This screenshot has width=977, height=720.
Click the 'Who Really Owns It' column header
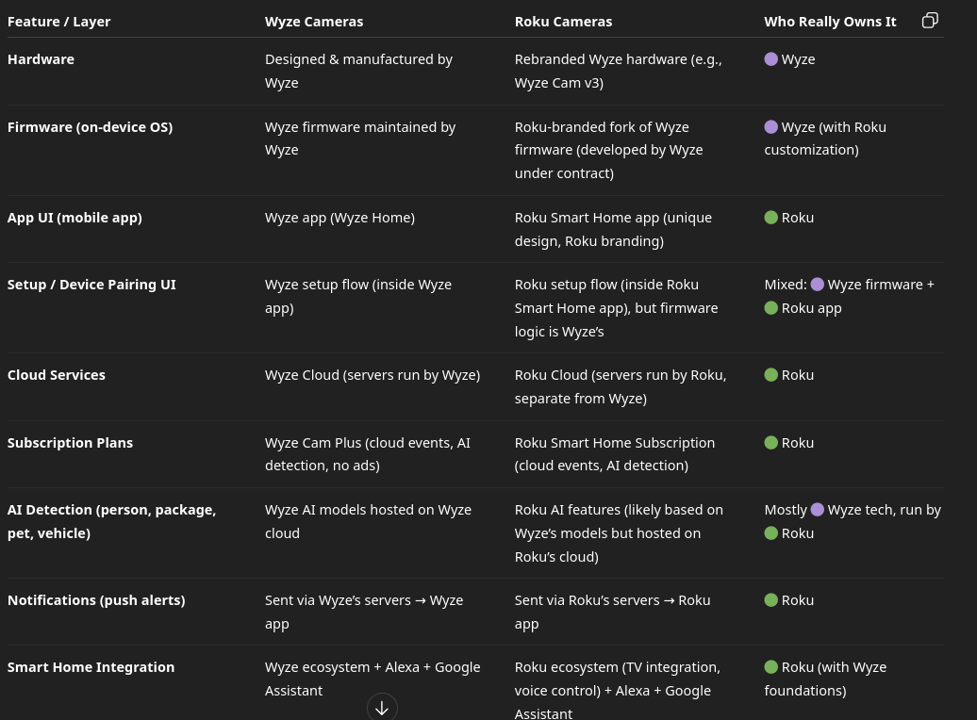pos(830,22)
